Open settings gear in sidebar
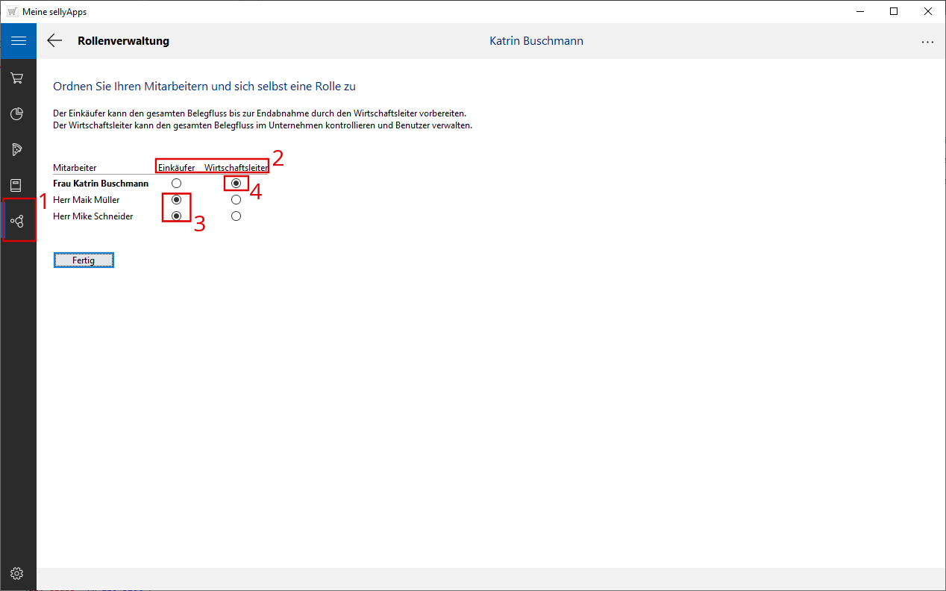The image size is (946, 591). coord(17,573)
